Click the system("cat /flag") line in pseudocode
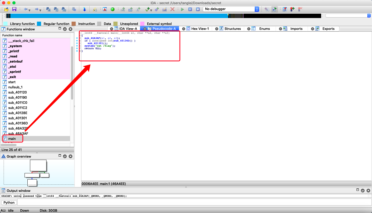The width and height of the screenshot is (372, 213). pyautogui.click(x=100, y=46)
